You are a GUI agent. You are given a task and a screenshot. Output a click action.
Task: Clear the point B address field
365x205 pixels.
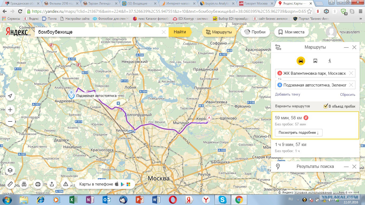click(x=351, y=85)
